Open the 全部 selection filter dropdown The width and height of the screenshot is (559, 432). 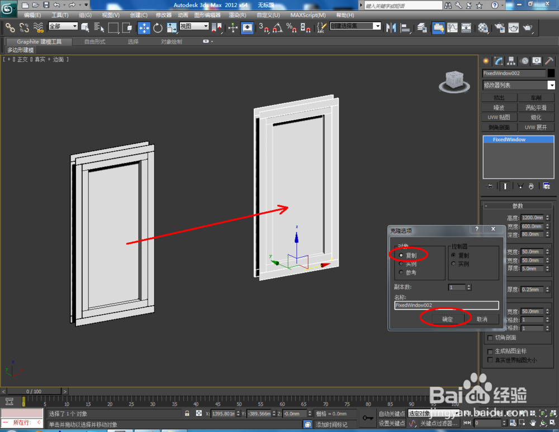coord(63,26)
